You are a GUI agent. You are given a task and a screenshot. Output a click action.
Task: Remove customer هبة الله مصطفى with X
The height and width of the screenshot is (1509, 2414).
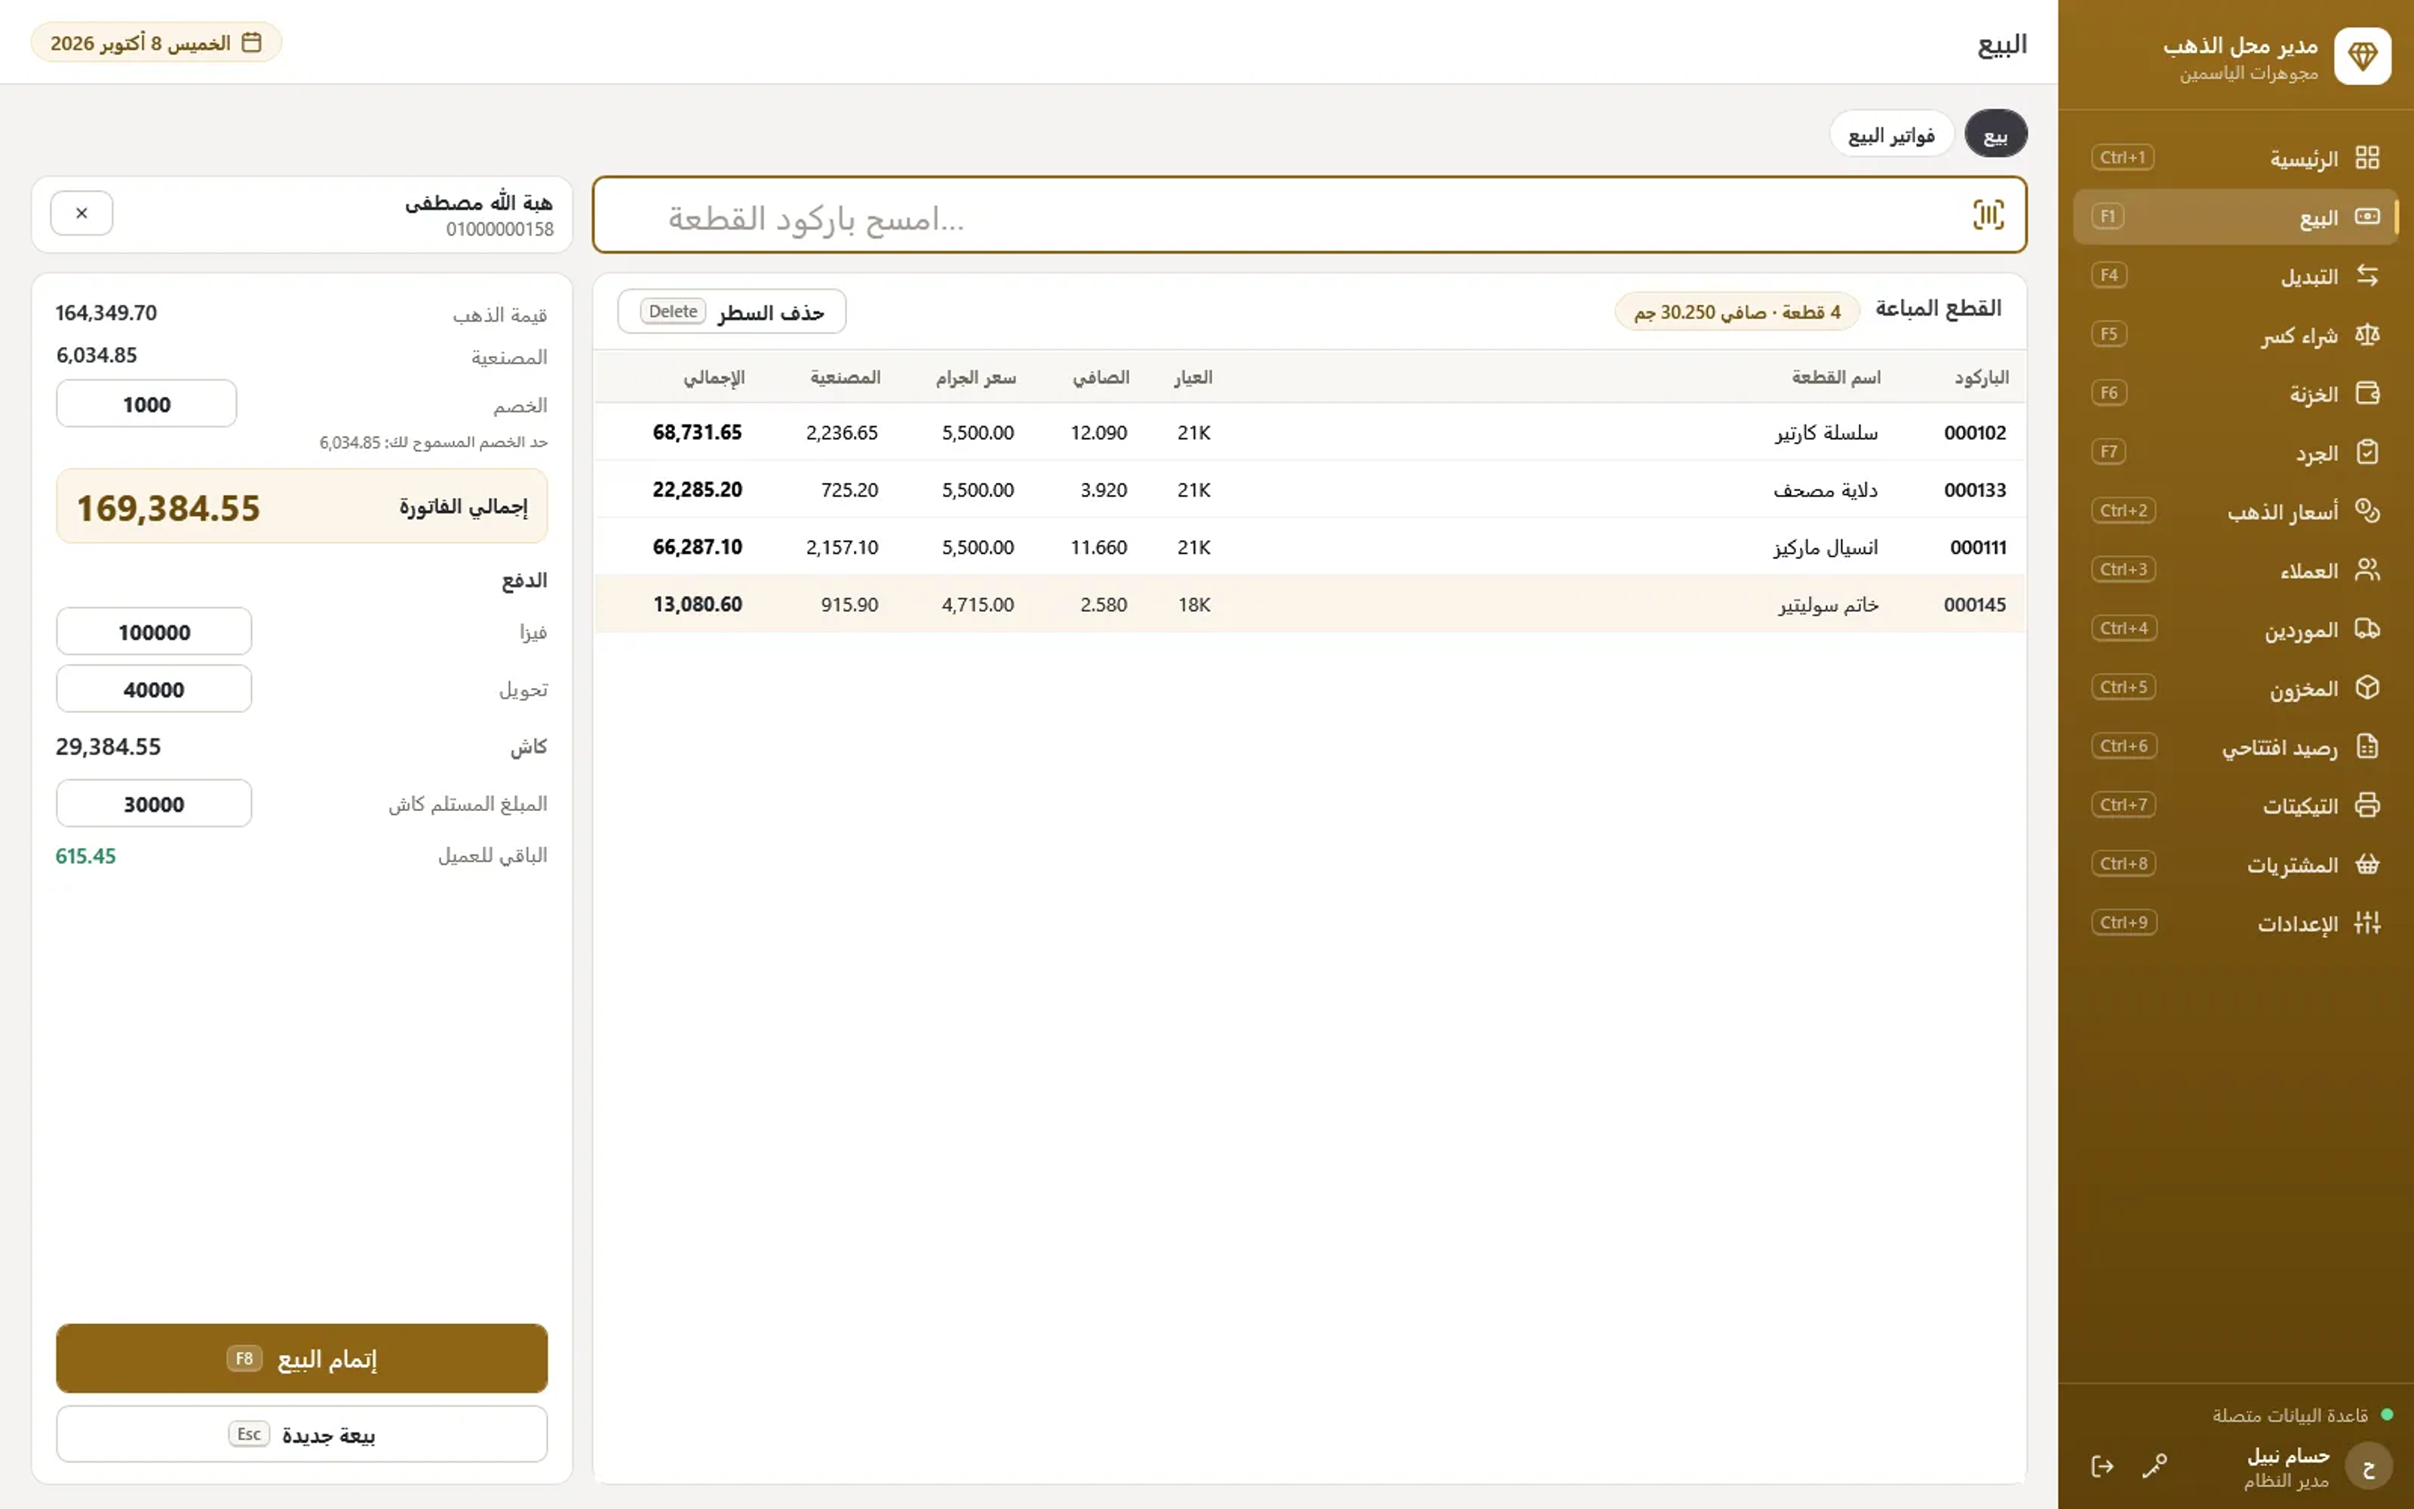coord(82,214)
